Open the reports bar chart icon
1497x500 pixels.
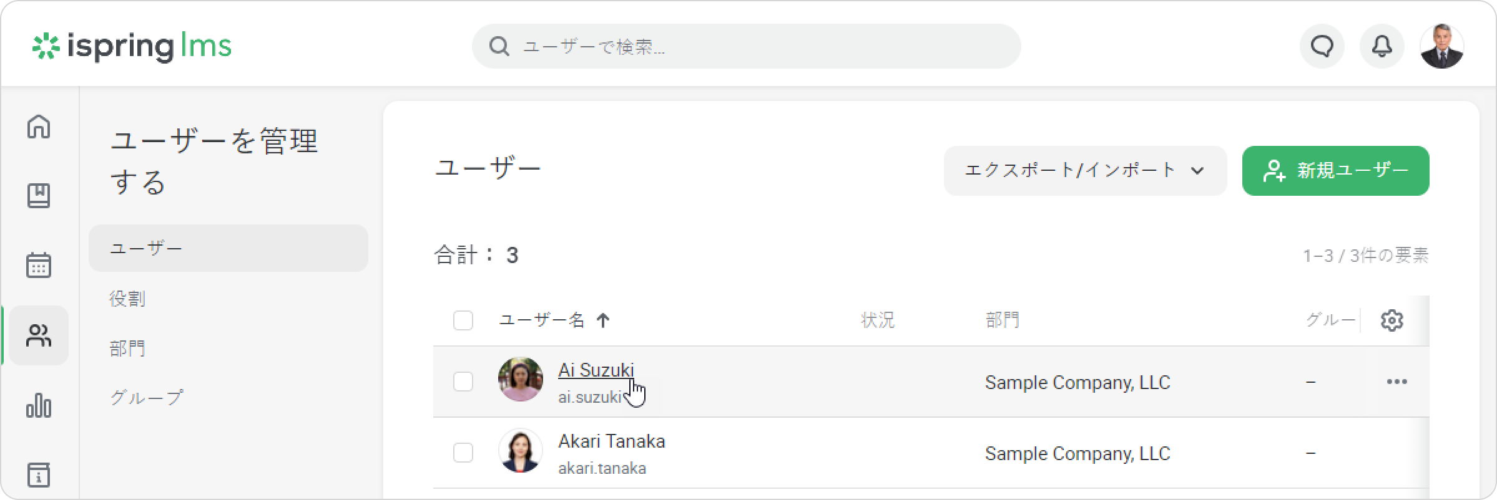coord(39,406)
